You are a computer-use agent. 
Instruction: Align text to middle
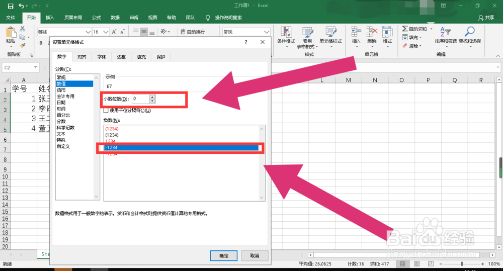144,32
